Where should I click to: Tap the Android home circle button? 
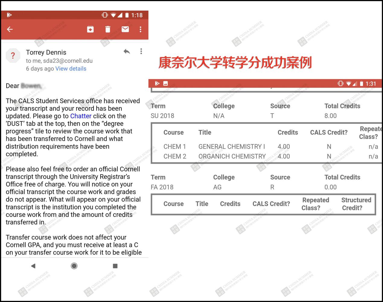pos(74,266)
